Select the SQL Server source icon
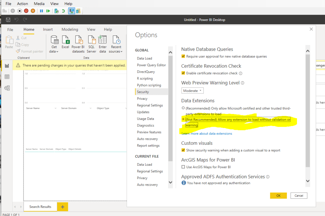 point(91,40)
